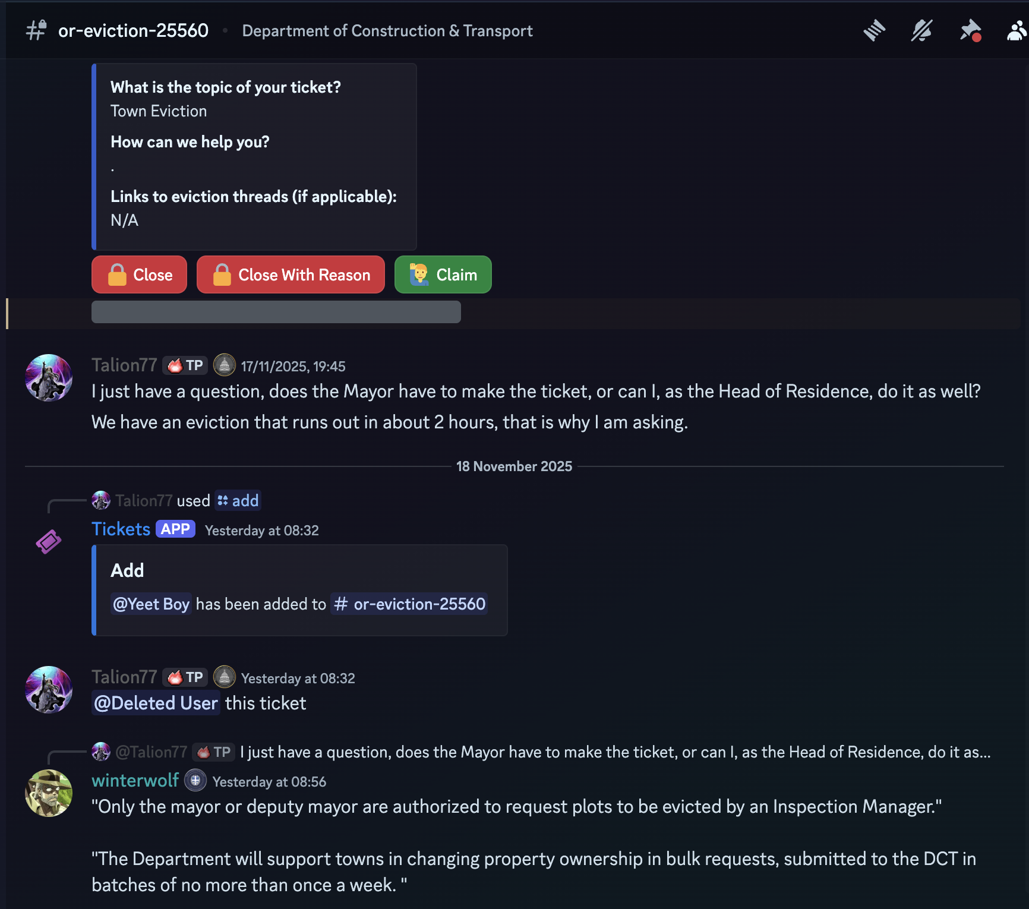1029x909 pixels.
Task: Click the Tickets app avatar icon
Action: click(49, 542)
